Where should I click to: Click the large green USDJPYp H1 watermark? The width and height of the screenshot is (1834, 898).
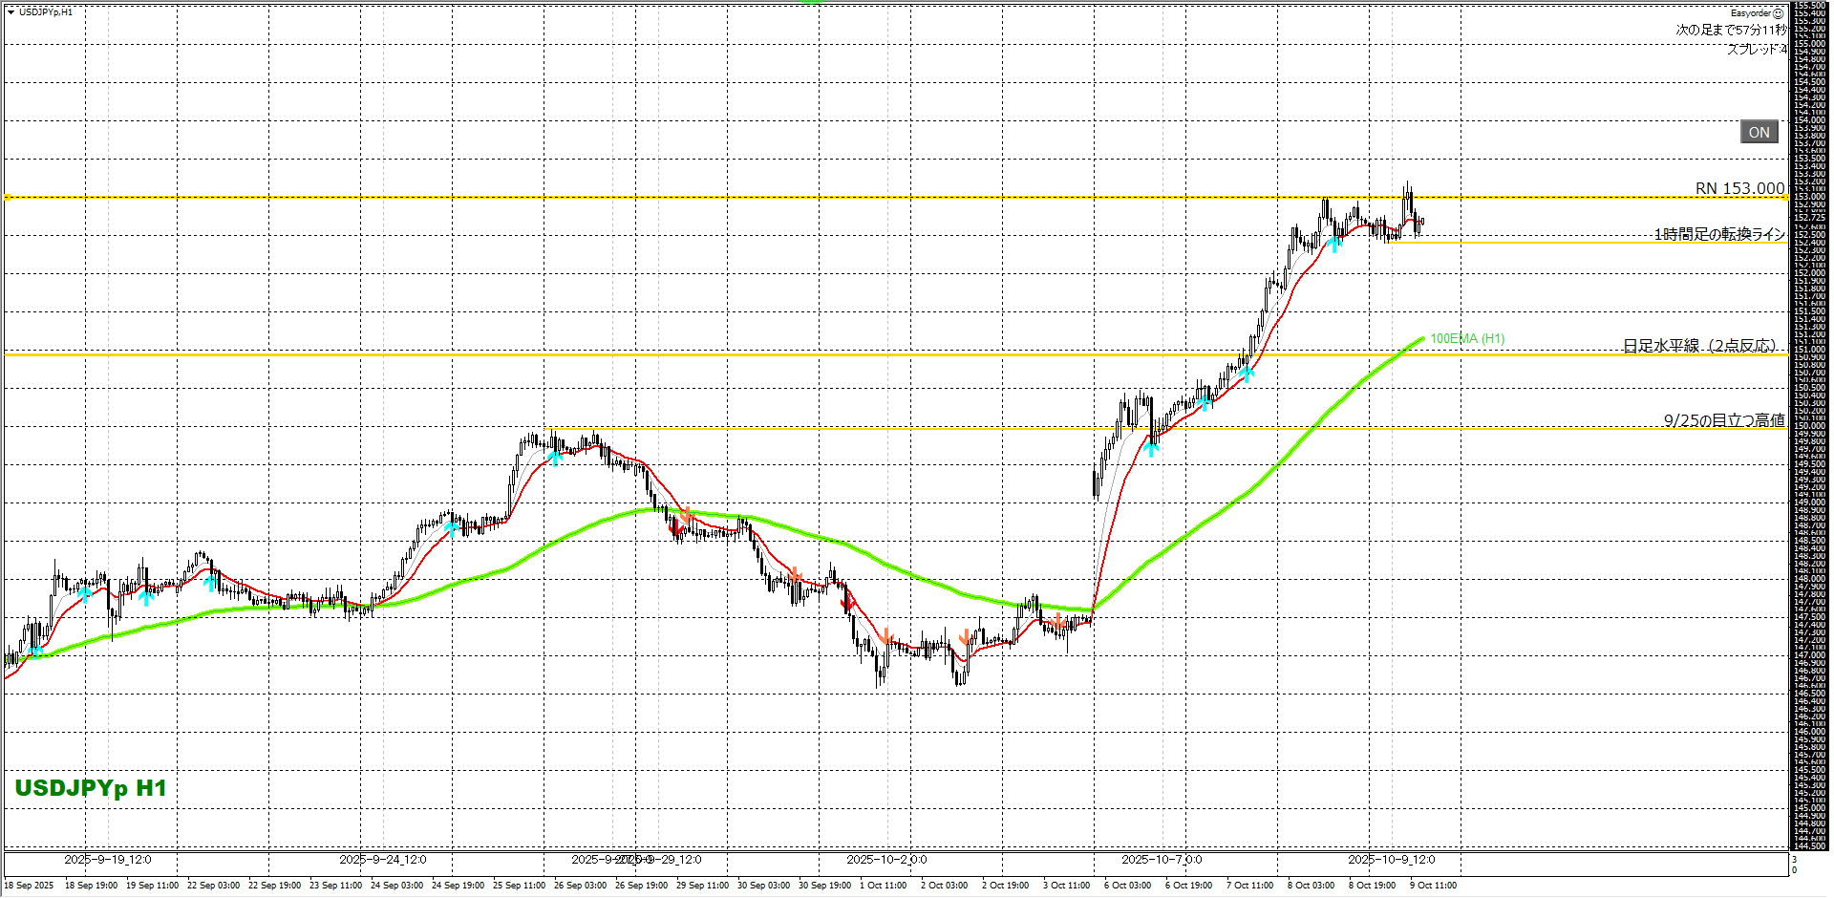(91, 788)
